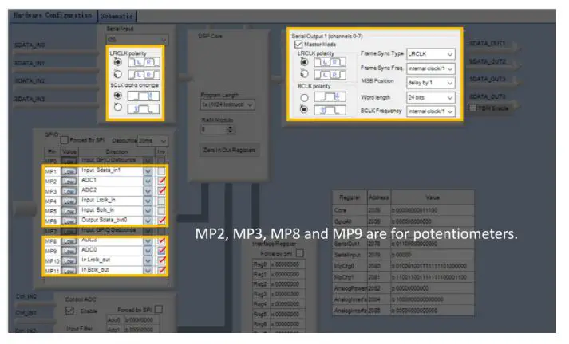Tick GPIO Forced By SPI checkbox
Screen dimensions: 569x344
pyautogui.click(x=64, y=140)
